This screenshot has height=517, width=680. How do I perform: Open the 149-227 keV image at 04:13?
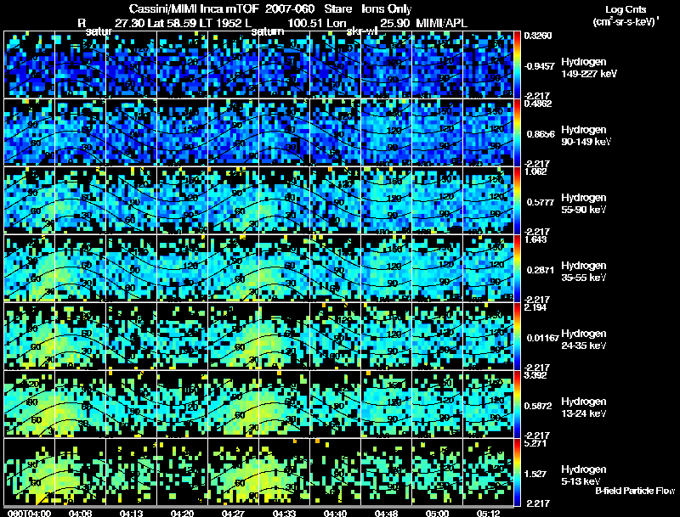pyautogui.click(x=132, y=64)
